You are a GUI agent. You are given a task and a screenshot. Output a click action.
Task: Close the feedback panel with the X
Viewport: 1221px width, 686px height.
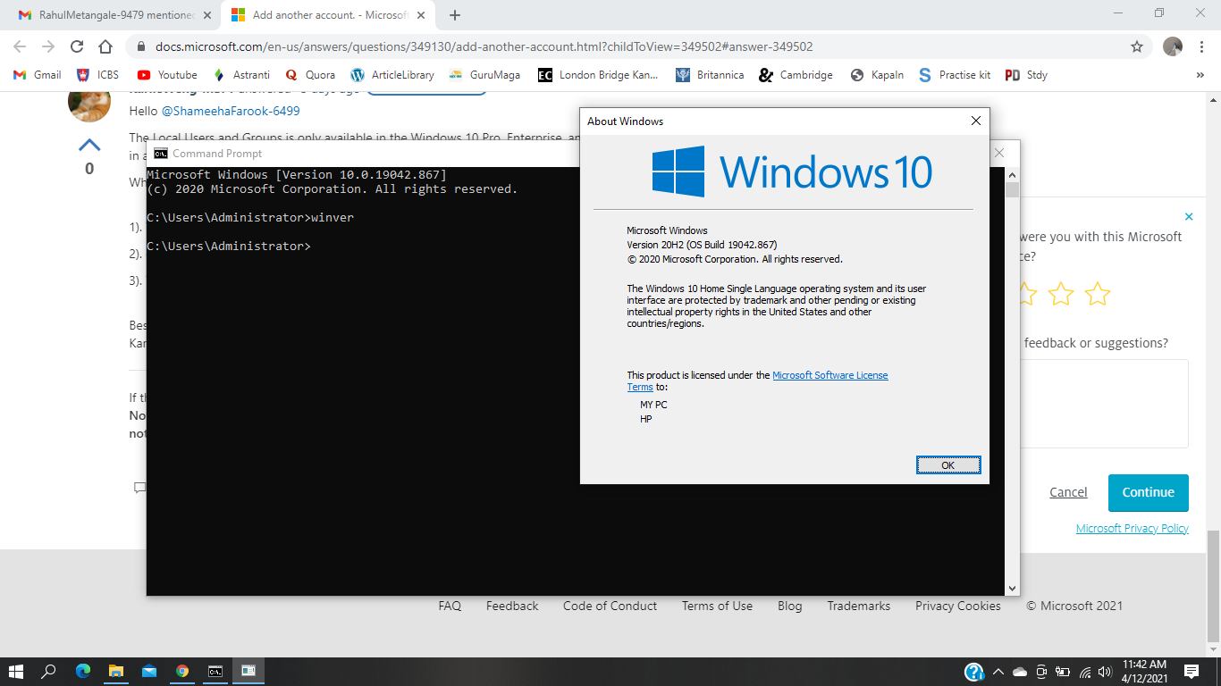pyautogui.click(x=1189, y=216)
